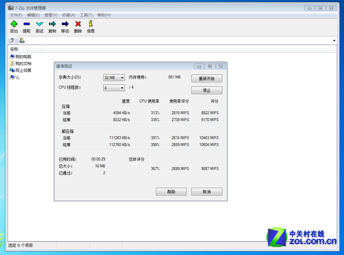Select the \\. entry icon in list

pyautogui.click(x=12, y=78)
